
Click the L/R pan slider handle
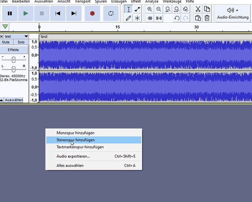point(14,69)
